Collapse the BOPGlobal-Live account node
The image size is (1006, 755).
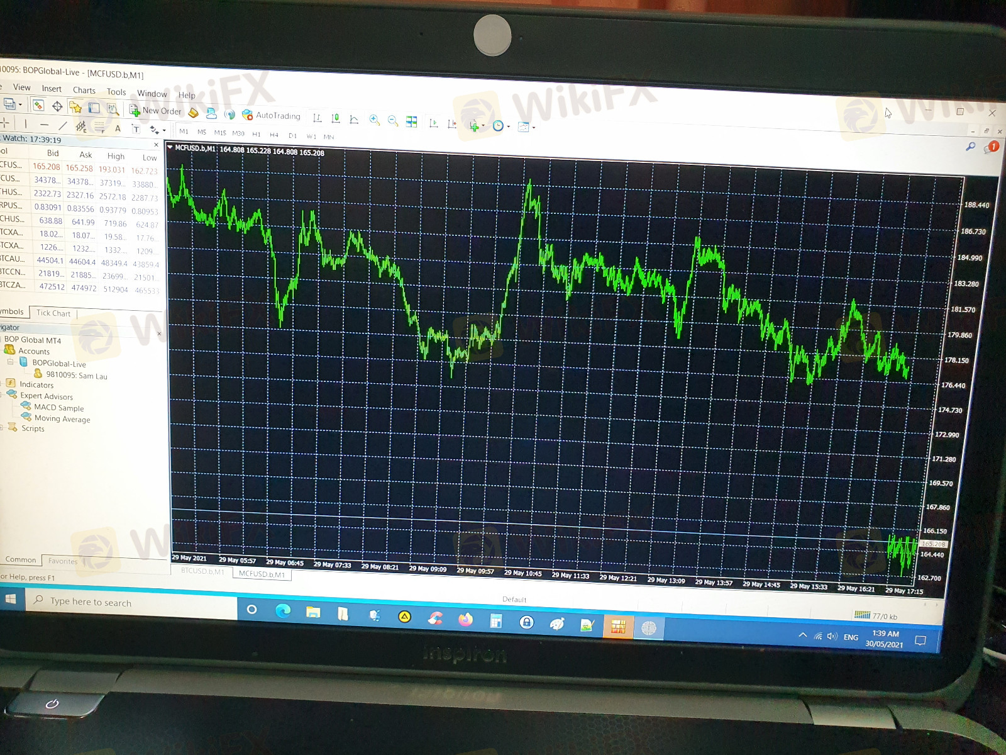point(10,362)
